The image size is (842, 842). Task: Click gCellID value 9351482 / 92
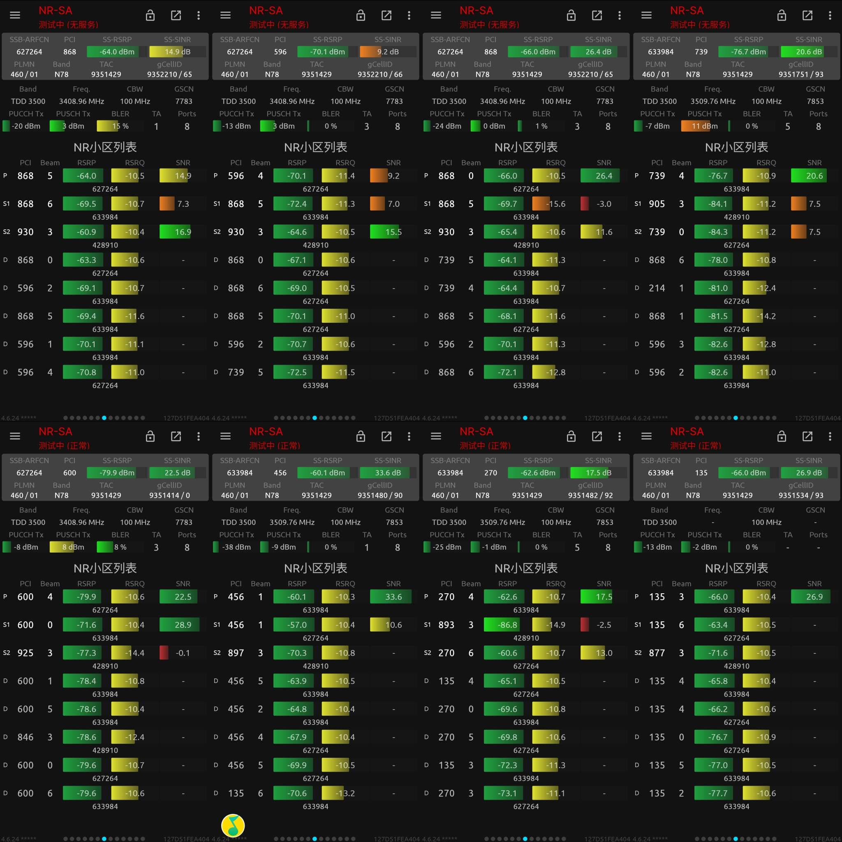click(590, 495)
